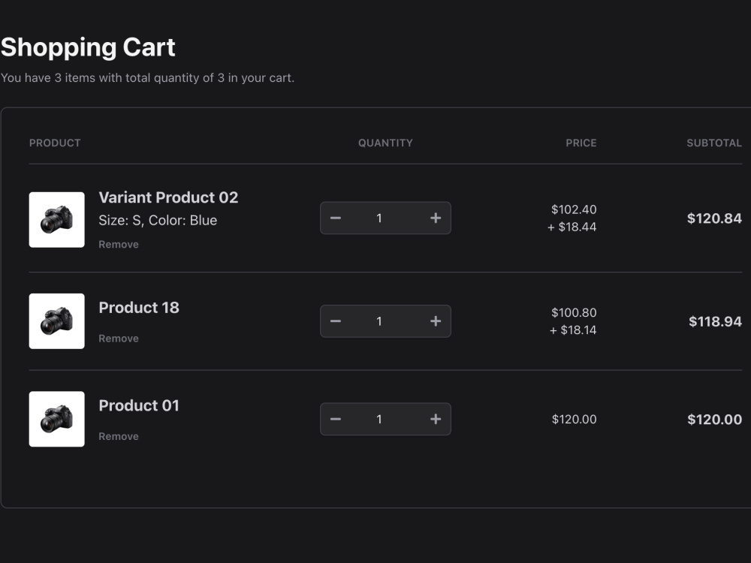Viewport: 751px width, 563px height.
Task: Increase quantity of Variant Product 02
Action: (x=436, y=218)
